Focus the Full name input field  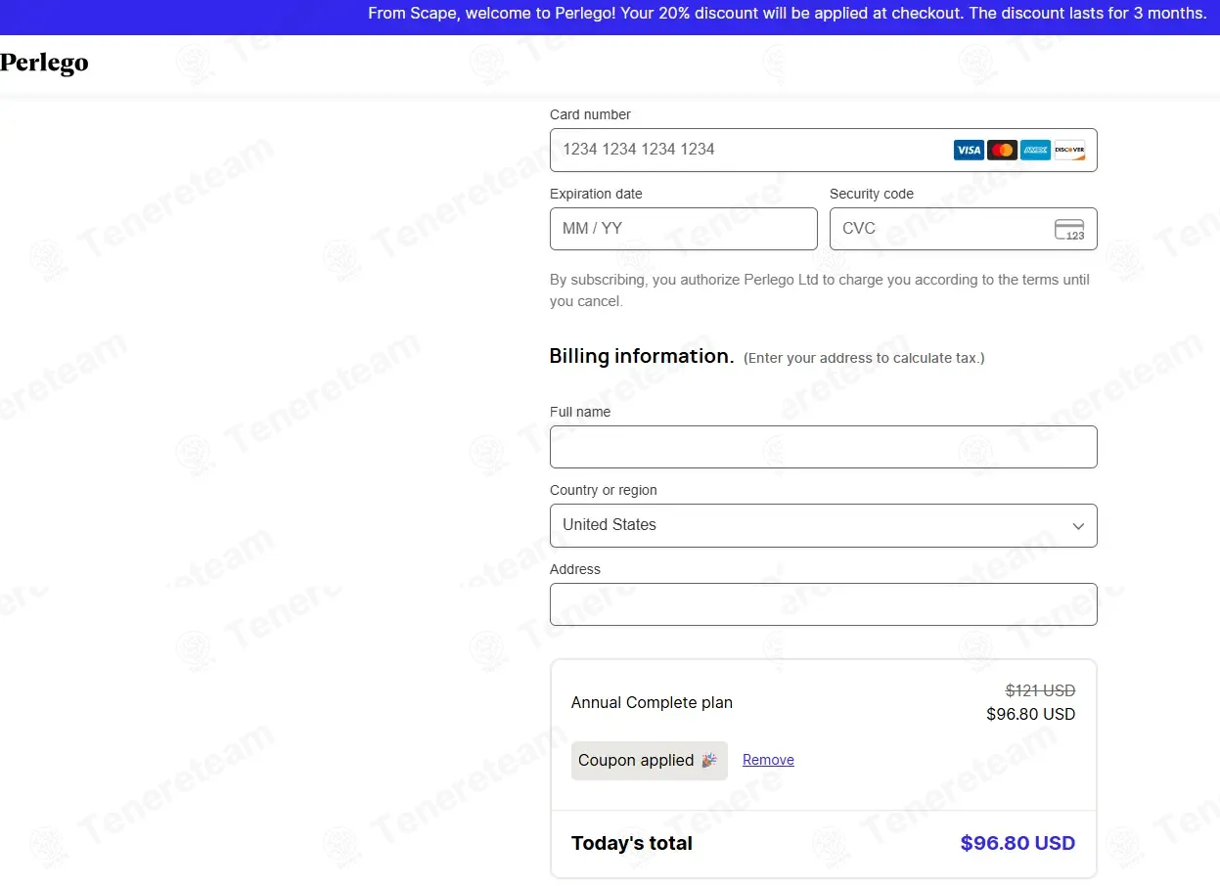pyautogui.click(x=823, y=447)
